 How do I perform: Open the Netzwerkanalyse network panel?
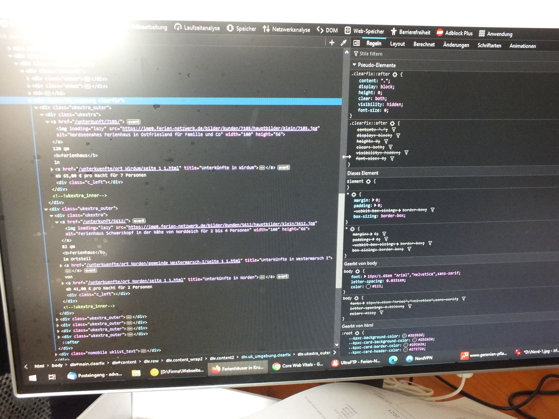pyautogui.click(x=286, y=30)
